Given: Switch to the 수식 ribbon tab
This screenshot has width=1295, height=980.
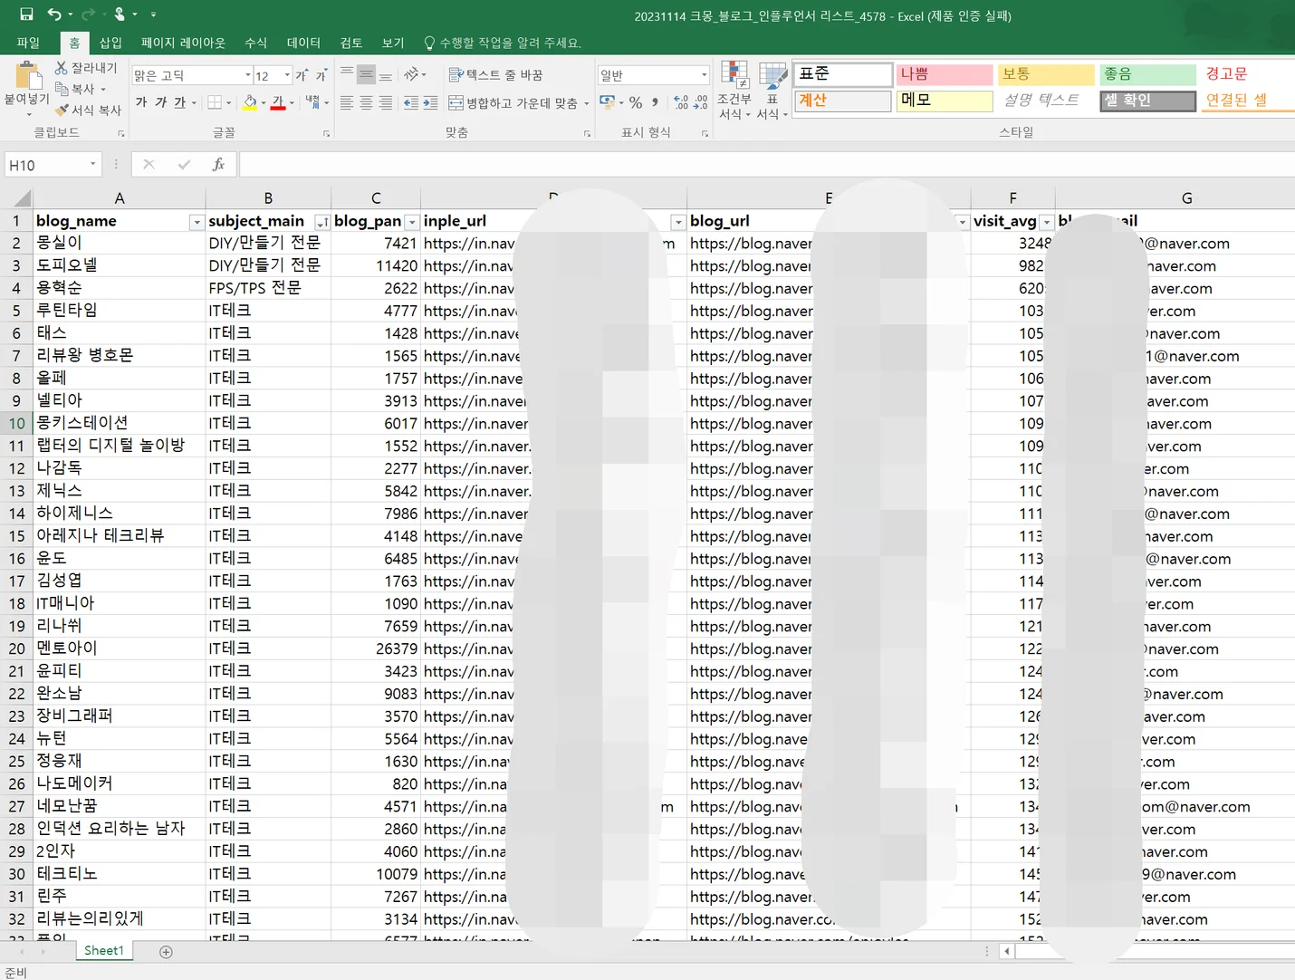Looking at the screenshot, I should [x=255, y=43].
